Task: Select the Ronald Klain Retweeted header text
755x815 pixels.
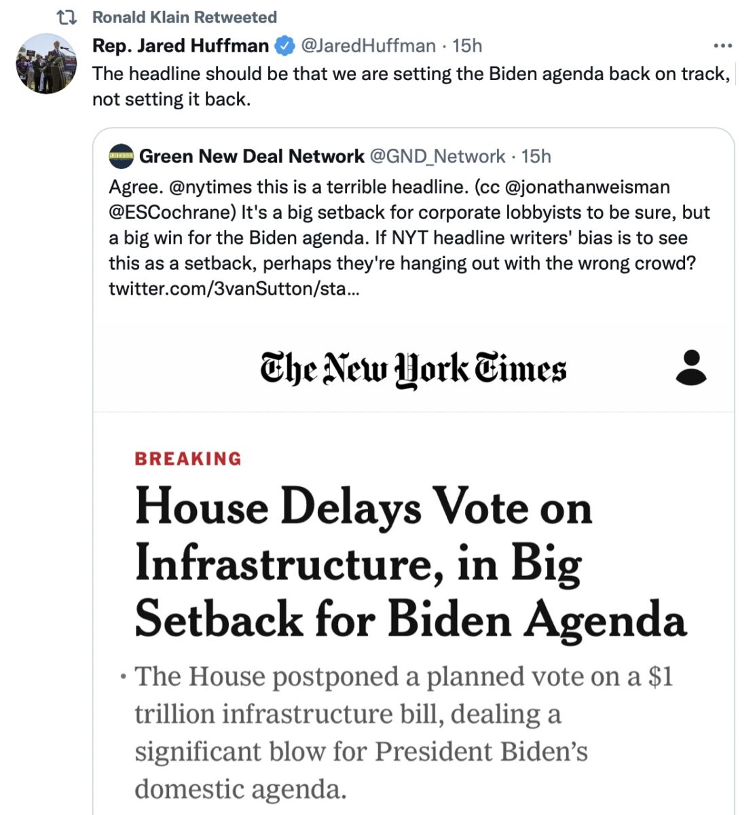Action: (x=185, y=17)
